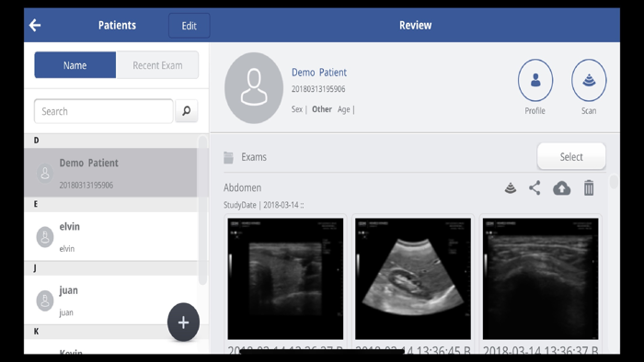Click juan's small avatar icon
The width and height of the screenshot is (644, 362).
click(45, 300)
